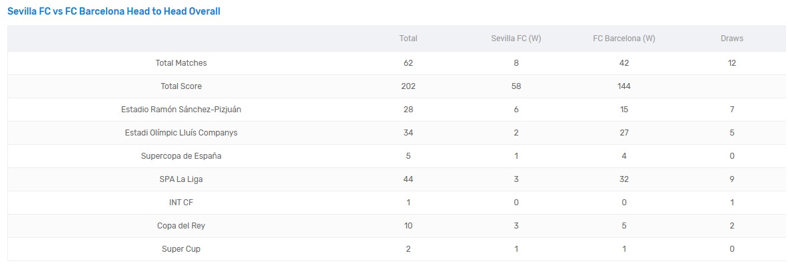Click the Sevilla FC vs FC Barcelona heading
The image size is (788, 271).
click(114, 11)
